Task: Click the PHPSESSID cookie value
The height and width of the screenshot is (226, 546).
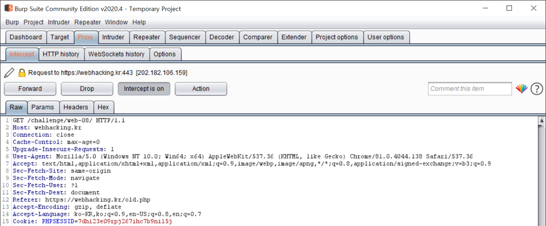Action: point(125,221)
